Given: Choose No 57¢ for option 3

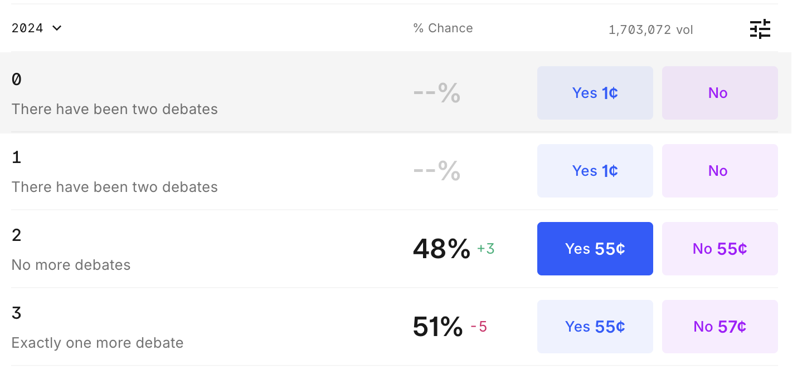Looking at the screenshot, I should pos(720,327).
